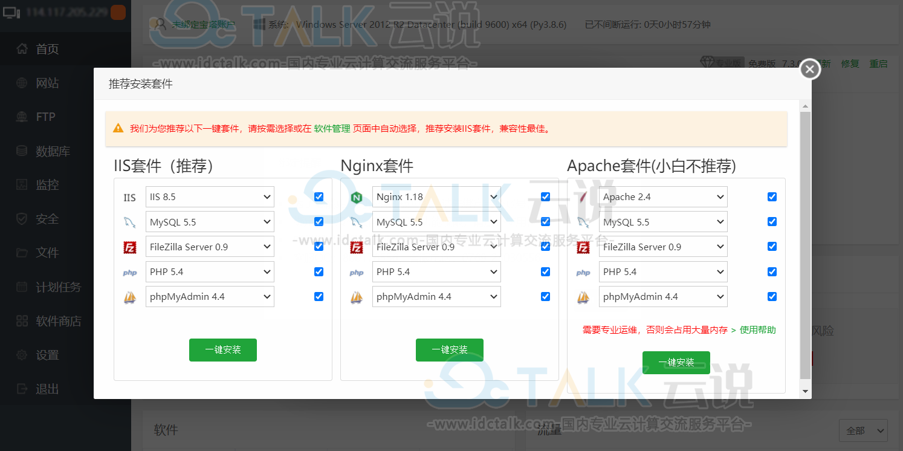This screenshot has height=451, width=903.
Task: Open the 使用帮助 link
Action: click(758, 330)
